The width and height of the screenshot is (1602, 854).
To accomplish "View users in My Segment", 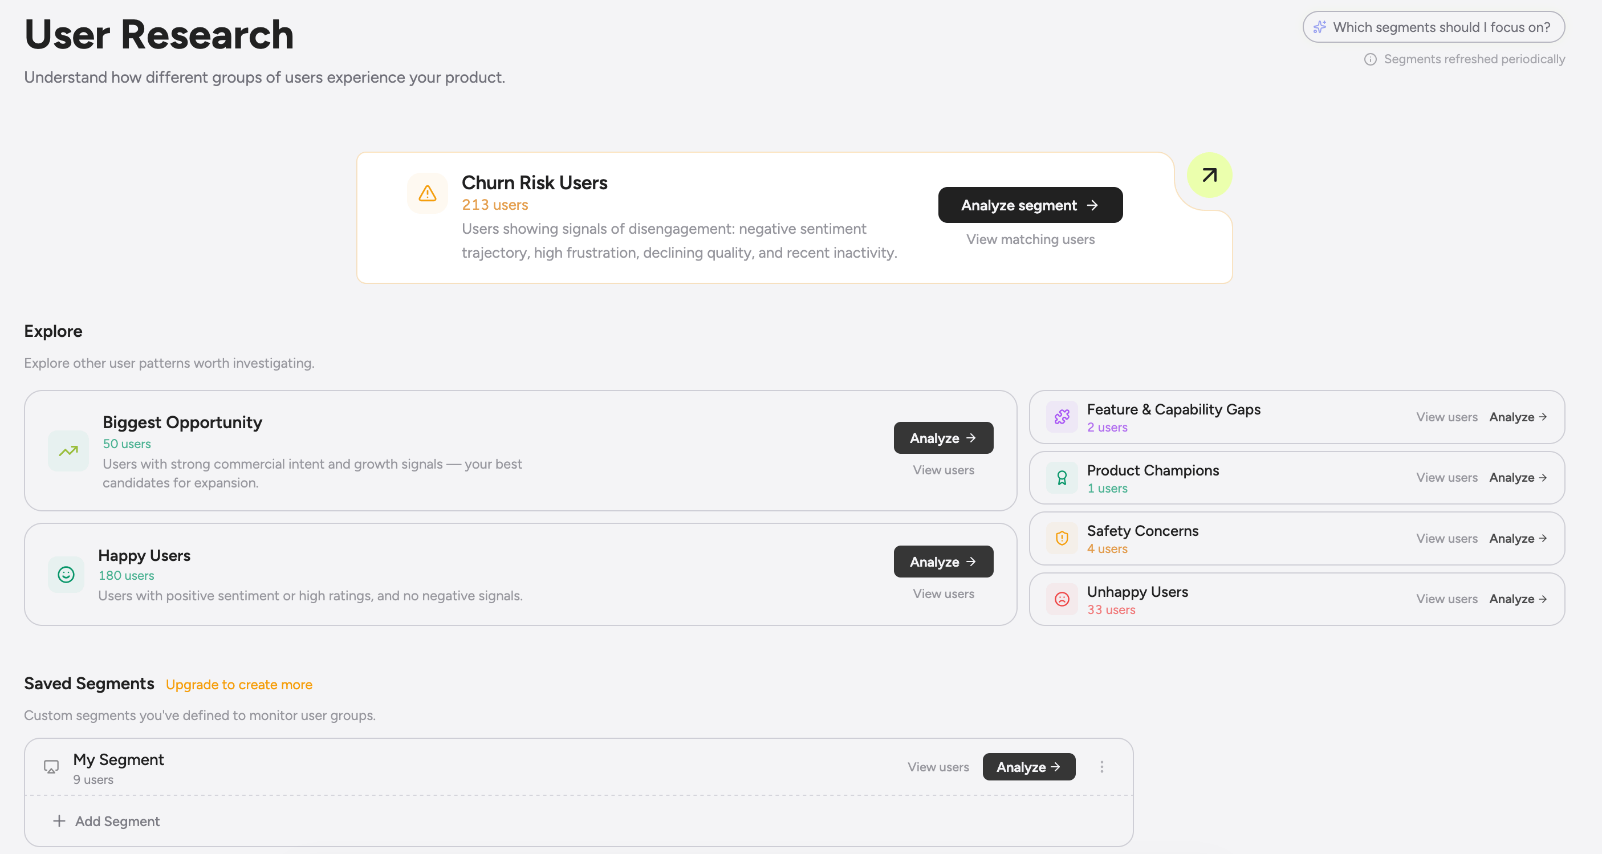I will click(x=938, y=767).
